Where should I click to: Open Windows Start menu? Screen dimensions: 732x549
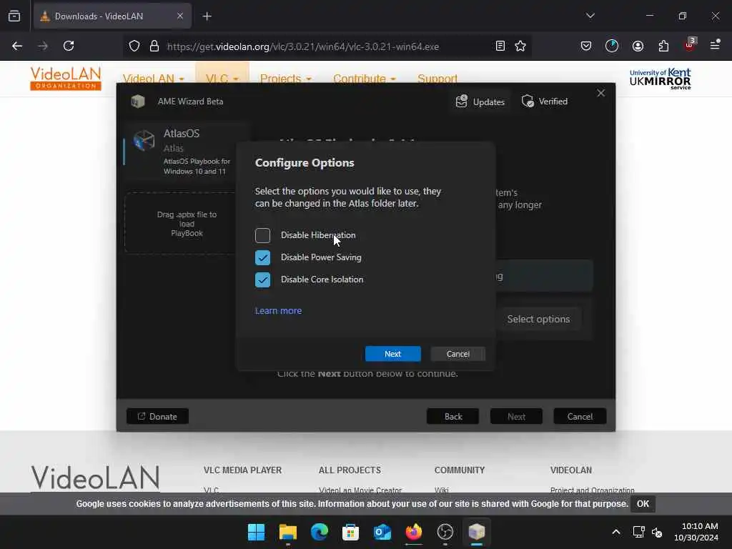256,532
